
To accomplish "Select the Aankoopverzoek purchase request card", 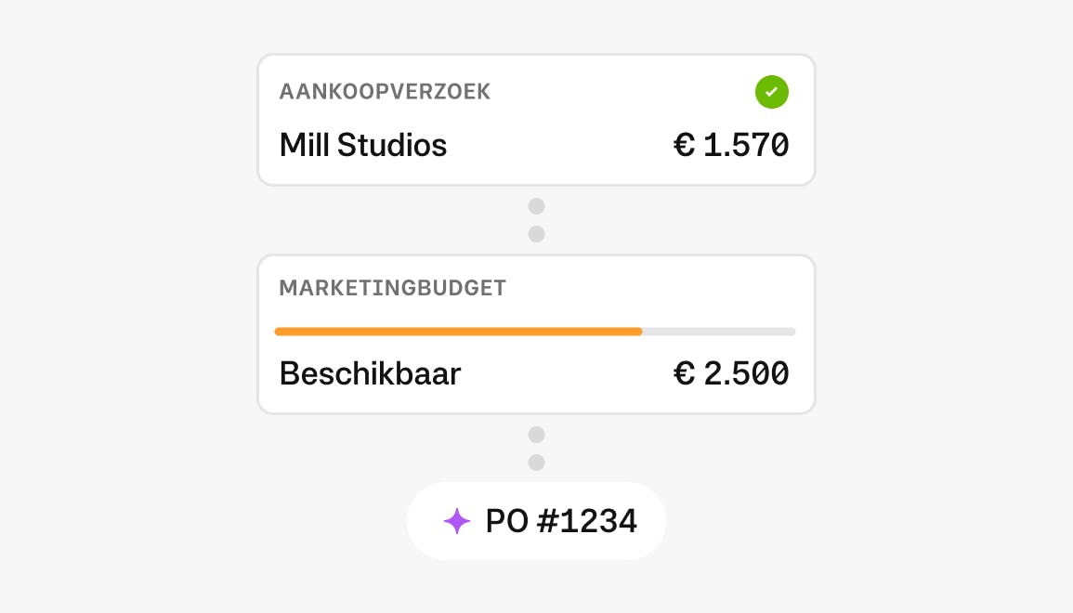I will click(536, 119).
